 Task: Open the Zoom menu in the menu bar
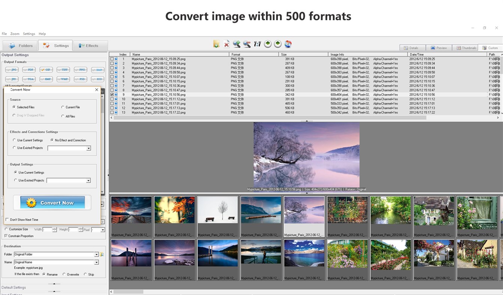click(x=14, y=33)
